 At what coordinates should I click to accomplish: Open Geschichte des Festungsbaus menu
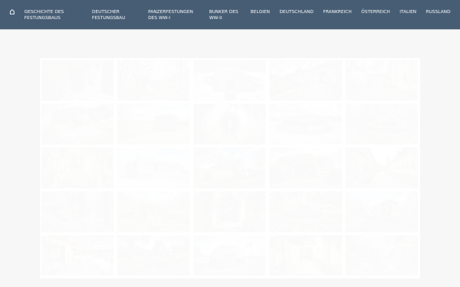click(x=44, y=15)
